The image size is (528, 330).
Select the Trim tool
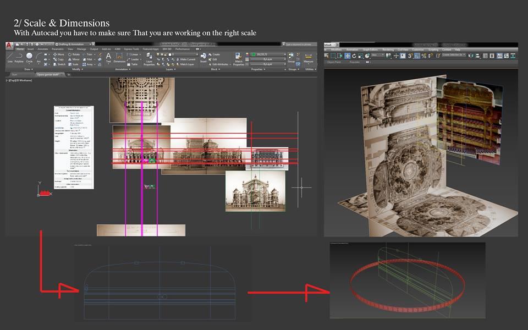click(x=87, y=54)
